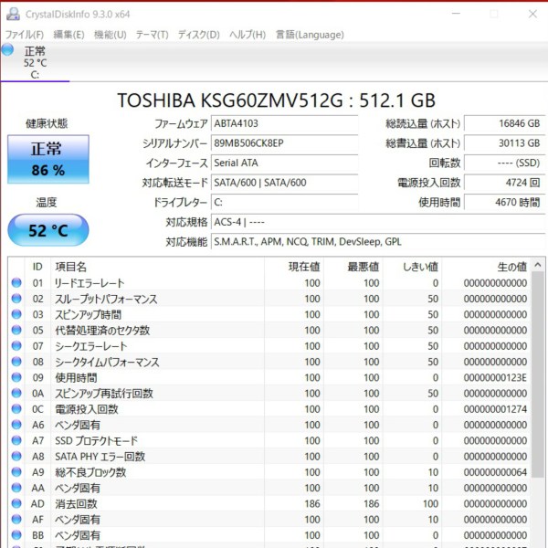Open the 編集(E) menu

pyautogui.click(x=68, y=35)
